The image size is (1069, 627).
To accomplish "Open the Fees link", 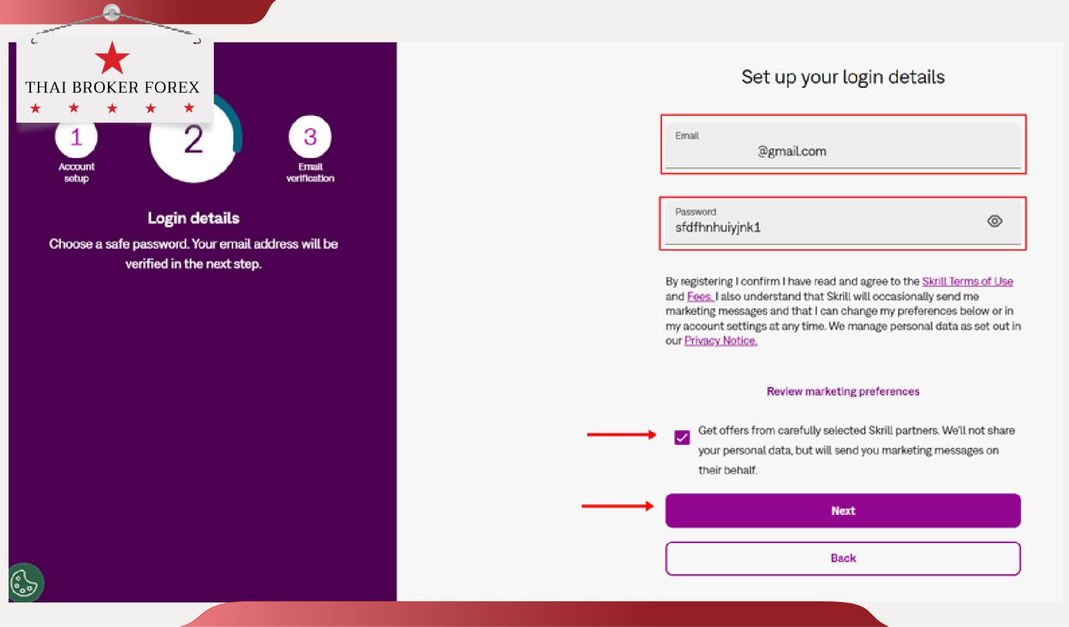I will click(x=699, y=297).
